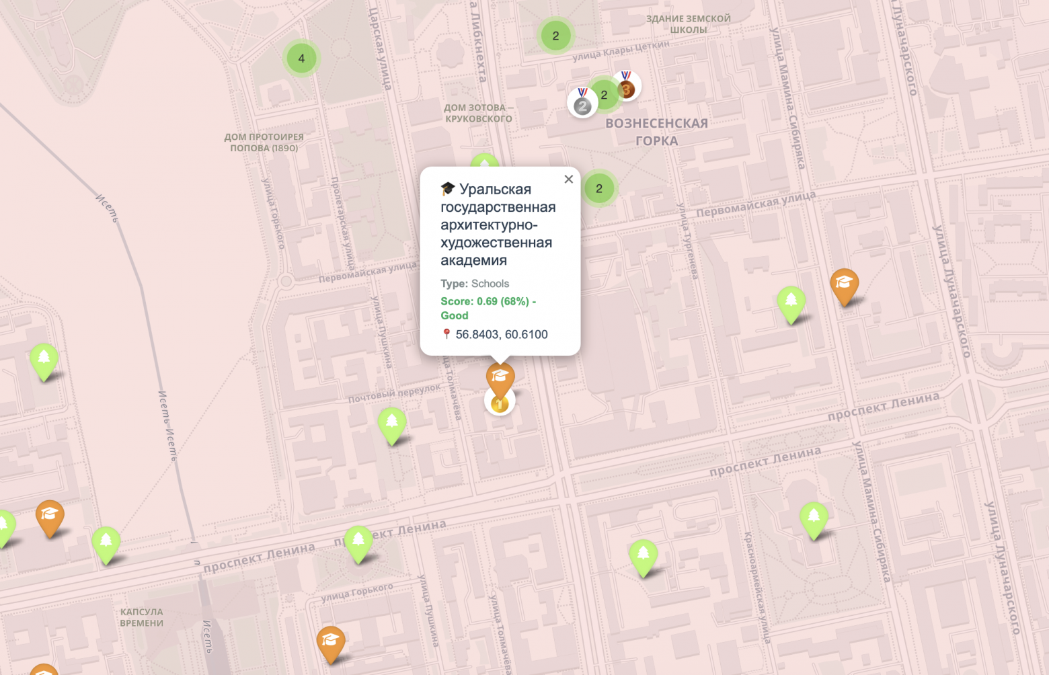Click the green Score 0.69 text in popup
This screenshot has height=675, width=1049.
click(488, 309)
